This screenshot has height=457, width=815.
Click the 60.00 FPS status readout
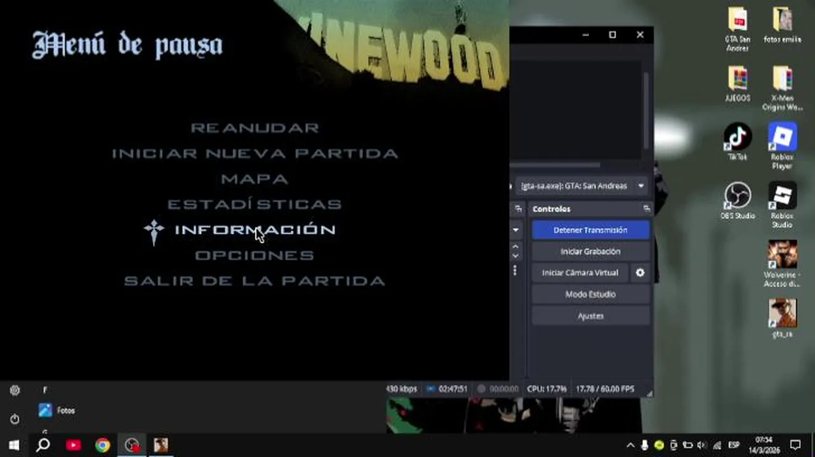(x=605, y=388)
